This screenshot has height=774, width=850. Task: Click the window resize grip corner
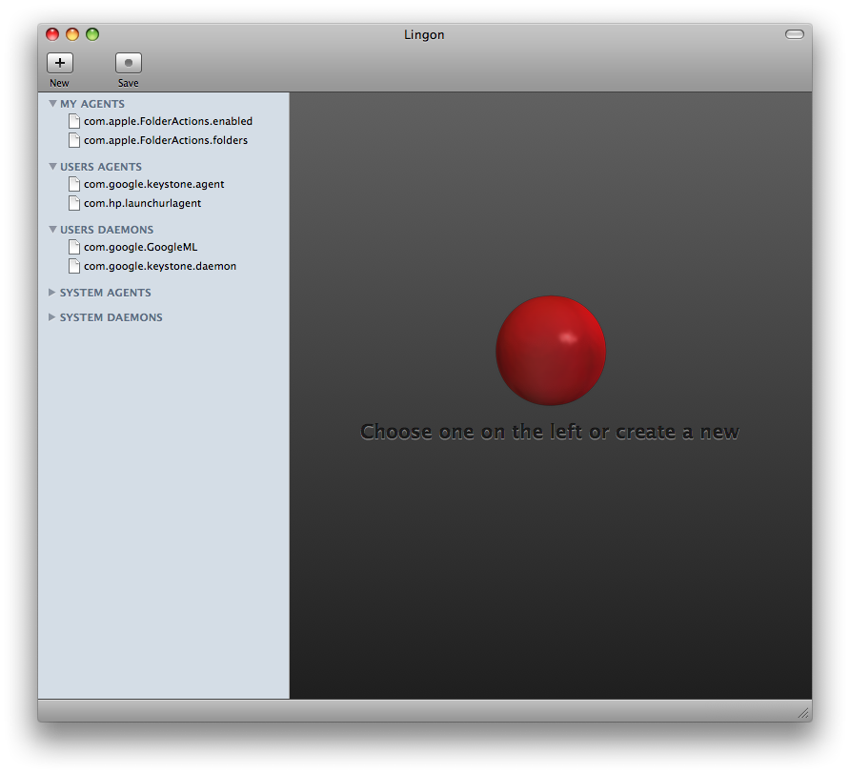tap(804, 713)
